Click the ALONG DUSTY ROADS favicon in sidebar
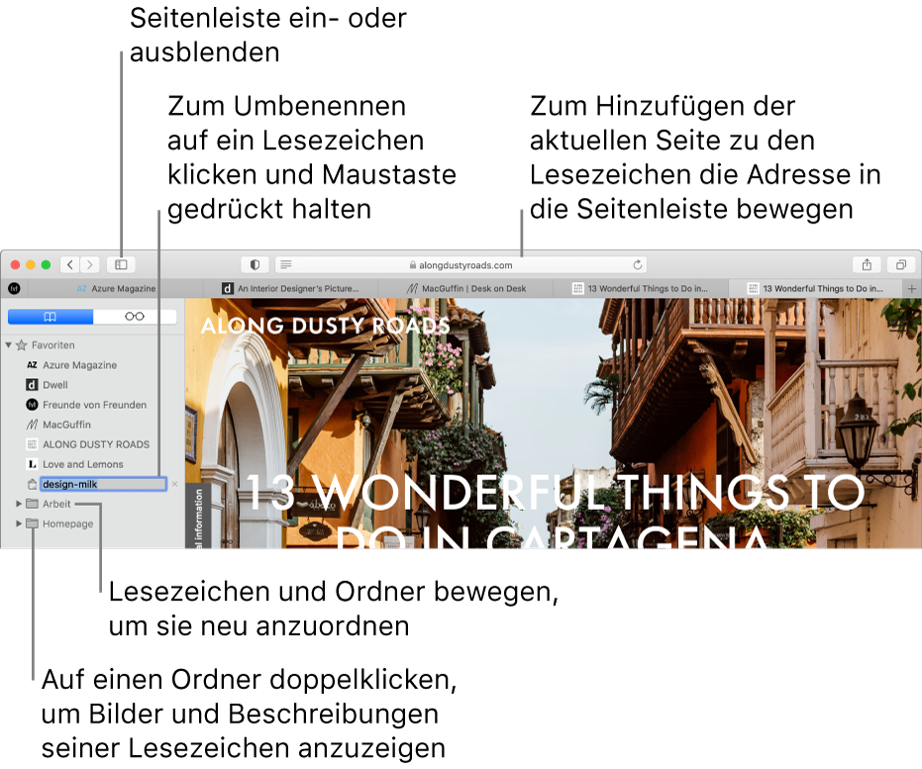 [33, 444]
